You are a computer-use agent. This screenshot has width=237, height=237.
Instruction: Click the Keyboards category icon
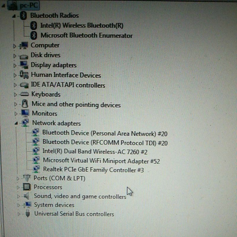pos(24,94)
